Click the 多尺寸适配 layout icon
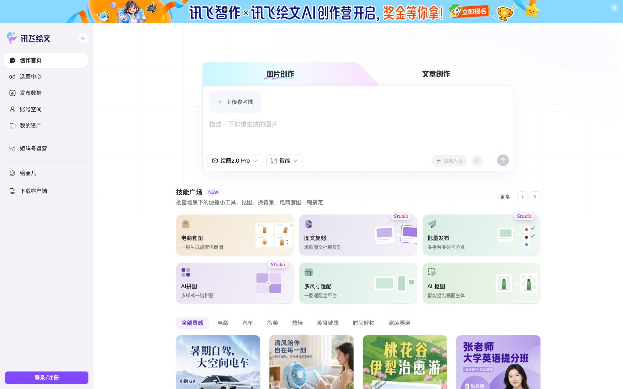 pyautogui.click(x=309, y=272)
